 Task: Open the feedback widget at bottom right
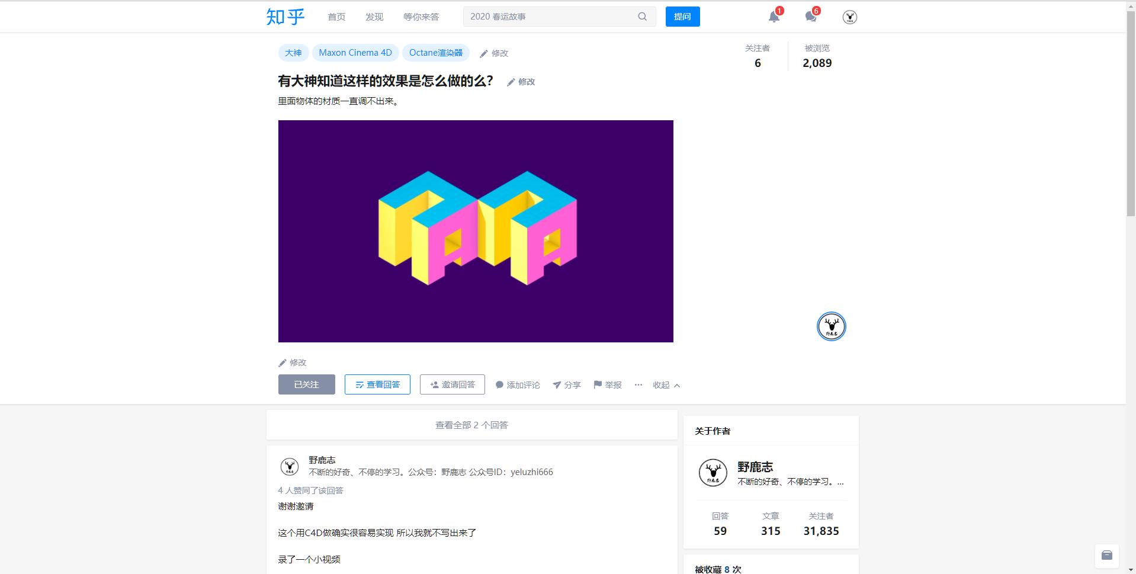coord(1107,555)
